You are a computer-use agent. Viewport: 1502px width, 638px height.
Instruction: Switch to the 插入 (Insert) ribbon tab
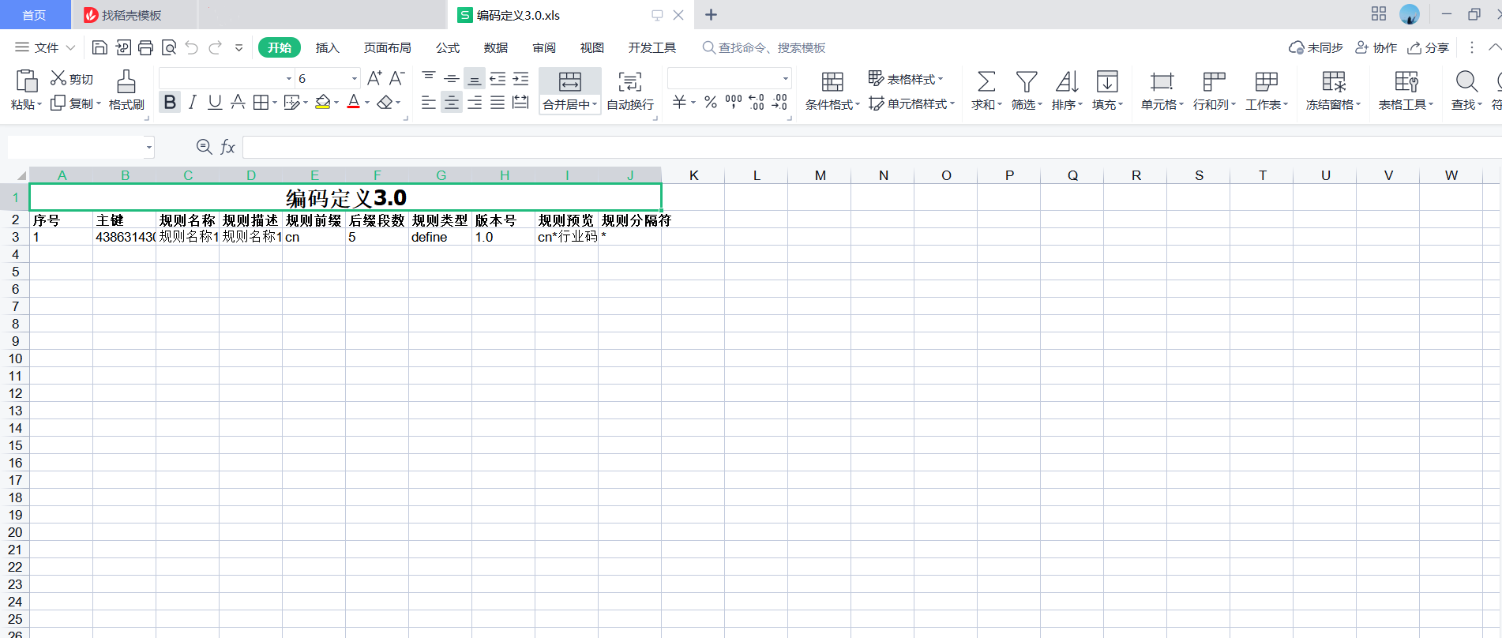[x=327, y=48]
